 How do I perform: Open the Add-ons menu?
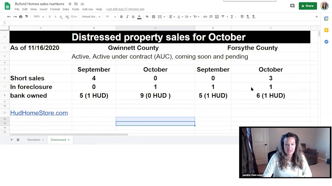[x=87, y=9]
